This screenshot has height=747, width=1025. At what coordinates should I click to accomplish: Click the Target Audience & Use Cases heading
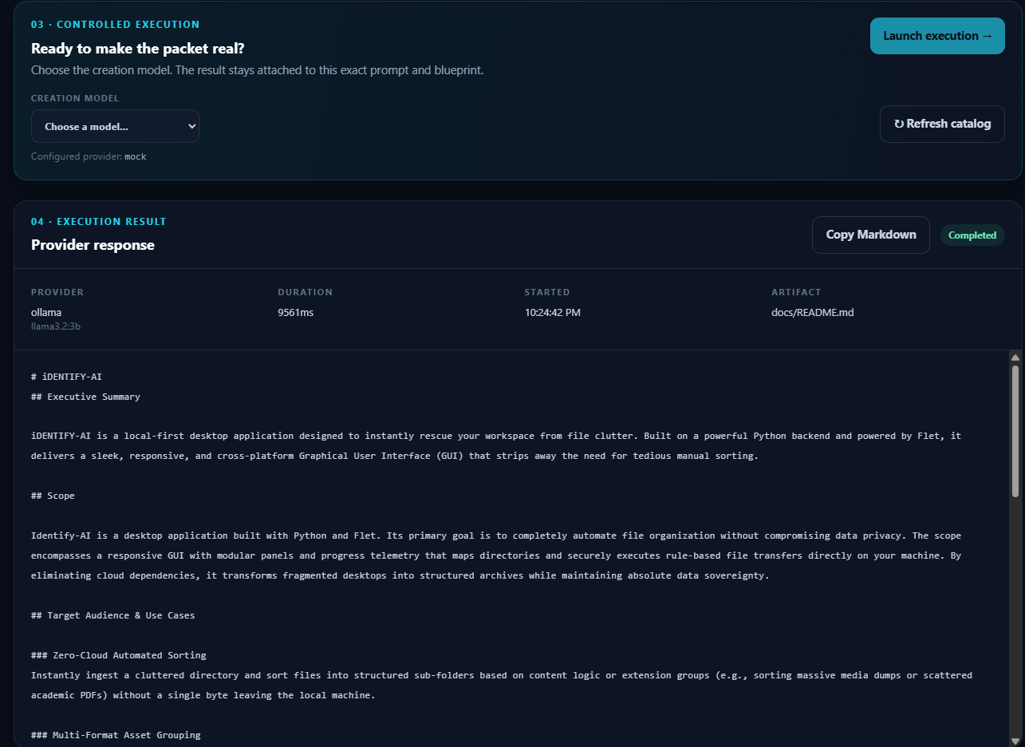point(112,615)
